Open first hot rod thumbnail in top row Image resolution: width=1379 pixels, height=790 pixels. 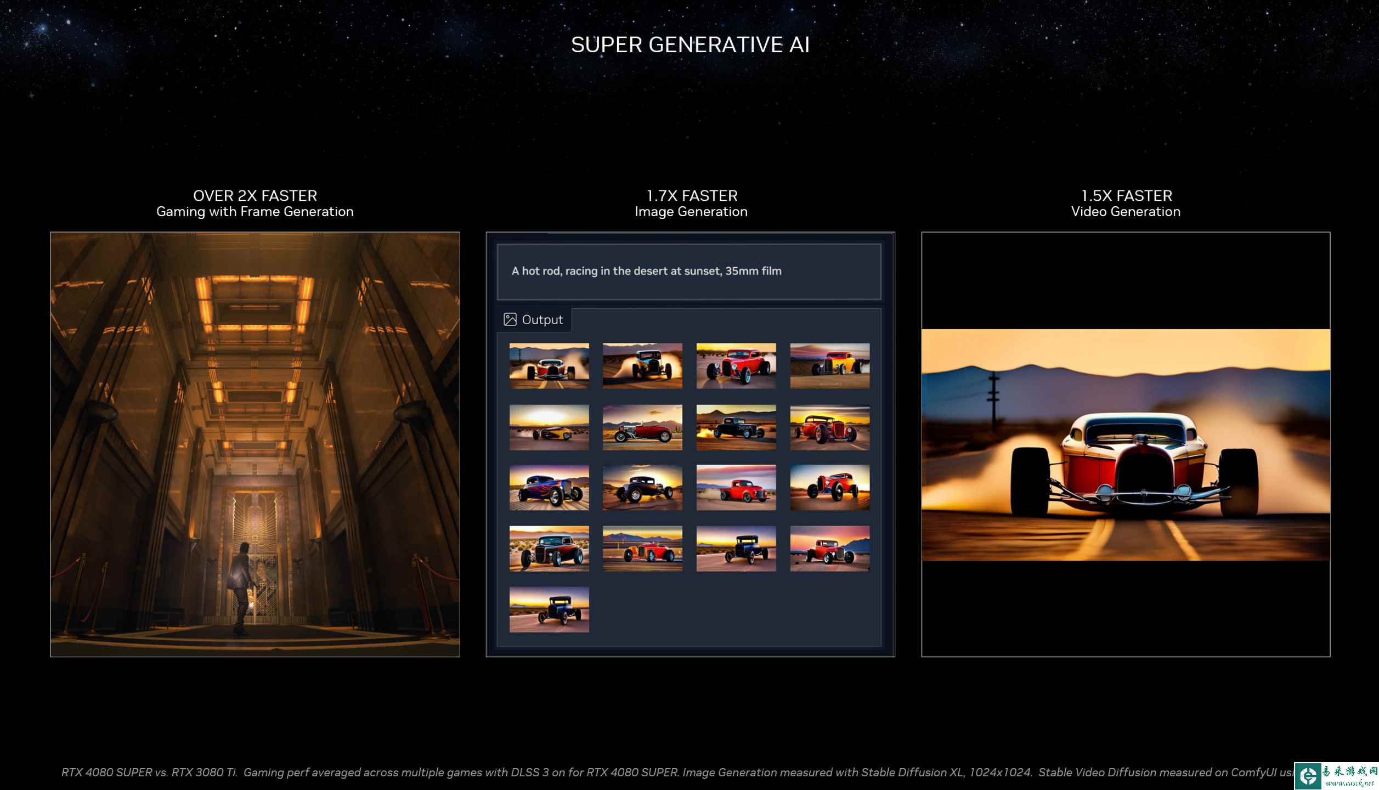pos(549,366)
